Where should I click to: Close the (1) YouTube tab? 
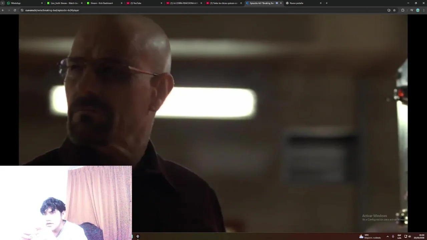(x=161, y=3)
